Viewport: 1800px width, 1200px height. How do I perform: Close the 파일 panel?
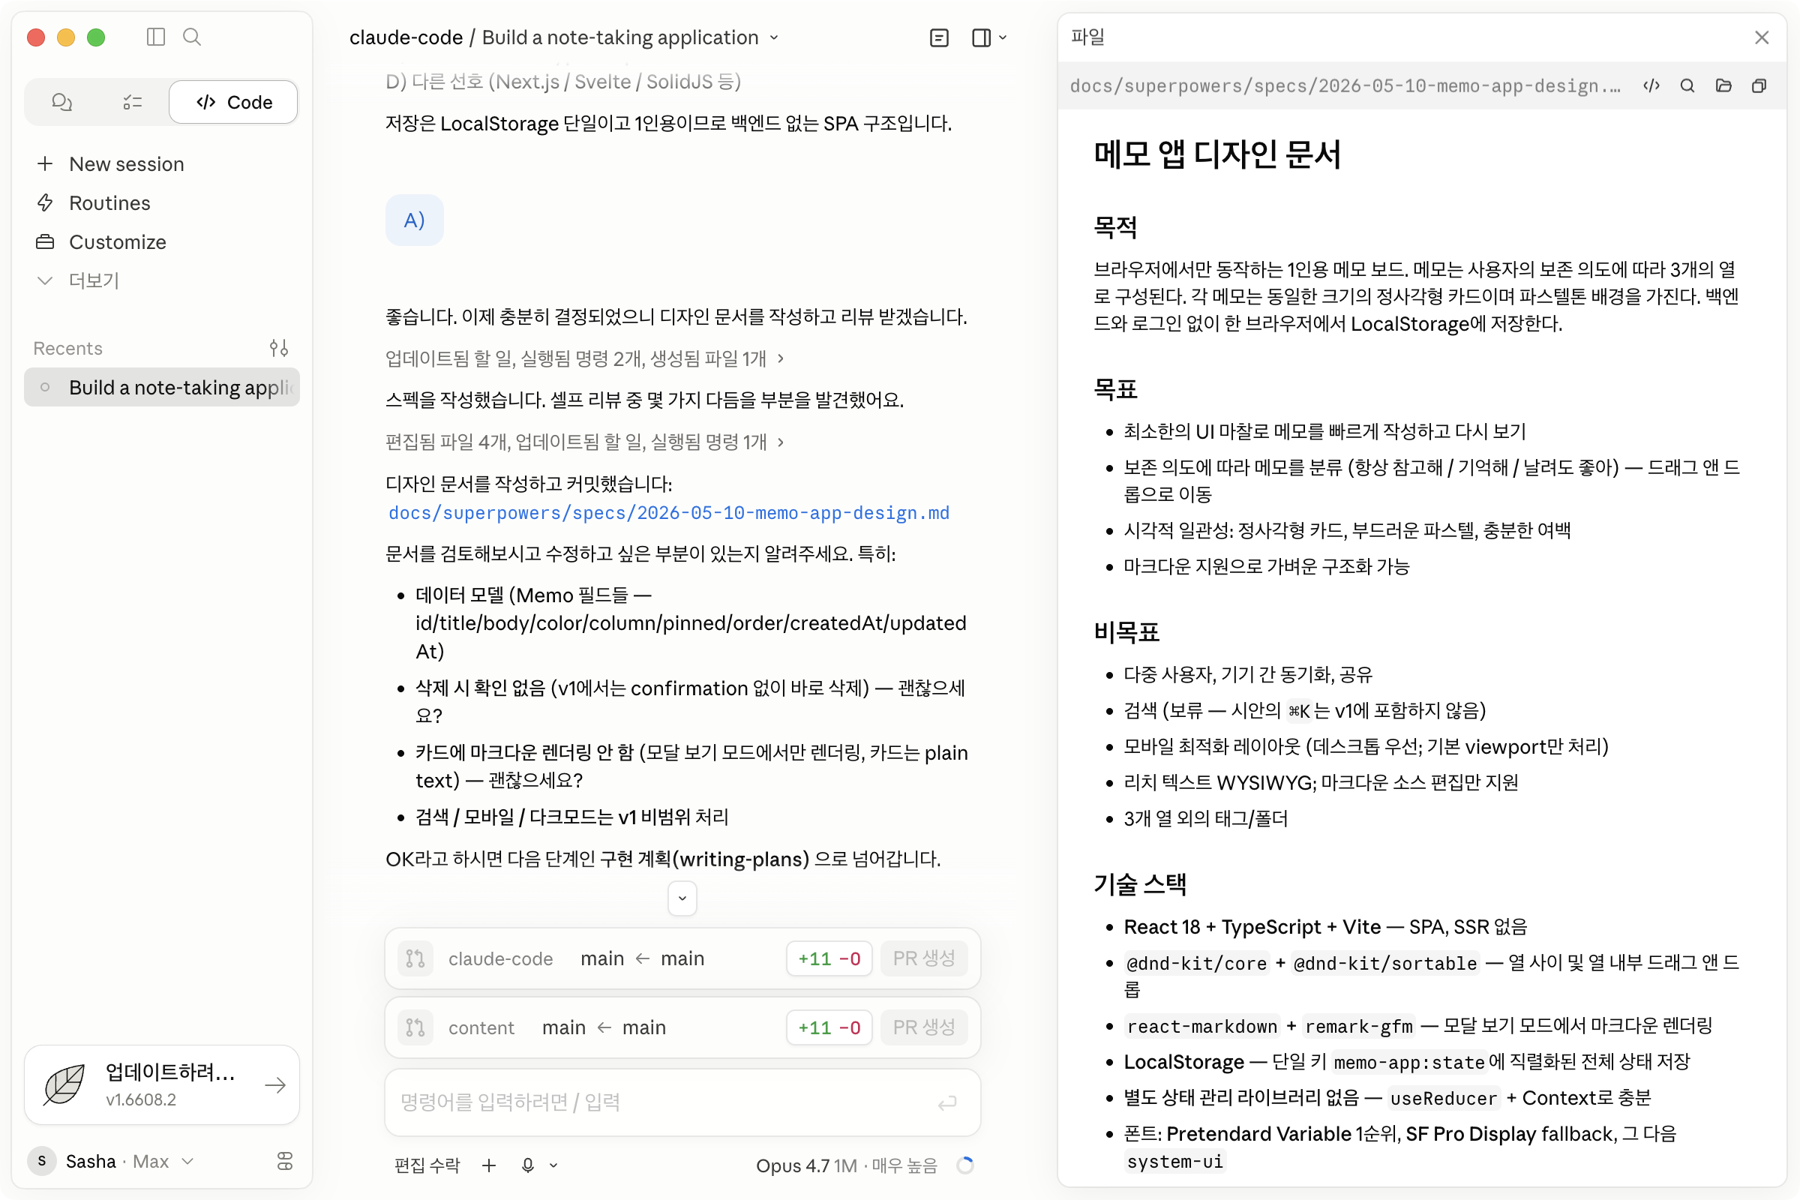[x=1762, y=37]
